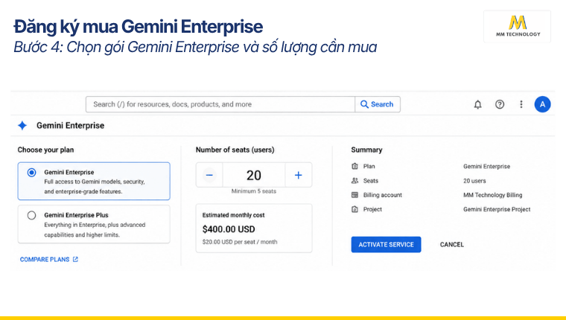This screenshot has width=566, height=320.
Task: Click the Project icon in Summary
Action: point(354,209)
